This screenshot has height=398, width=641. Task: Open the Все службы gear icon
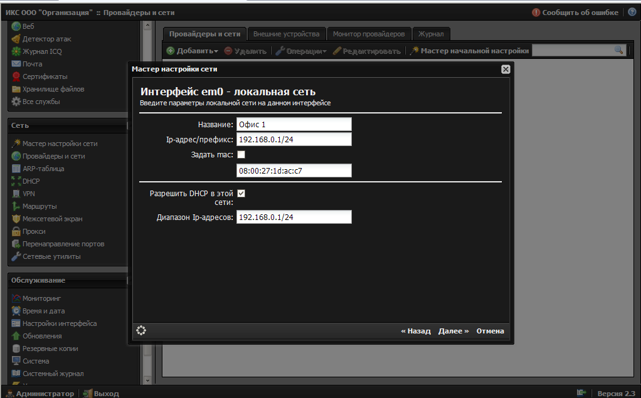point(16,102)
